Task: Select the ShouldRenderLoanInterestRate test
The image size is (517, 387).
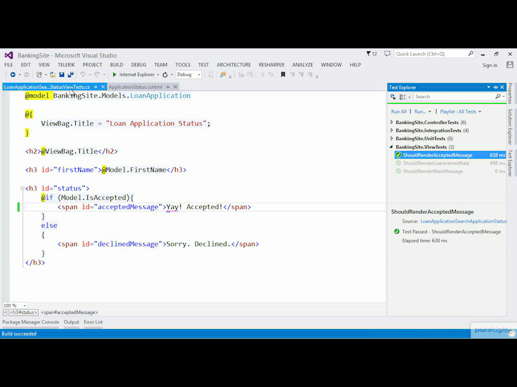Action: [x=450, y=163]
